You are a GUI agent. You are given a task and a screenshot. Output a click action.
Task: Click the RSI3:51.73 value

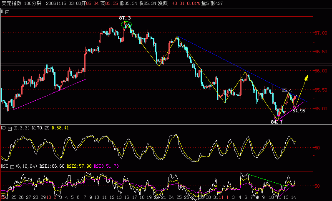click(x=106, y=166)
